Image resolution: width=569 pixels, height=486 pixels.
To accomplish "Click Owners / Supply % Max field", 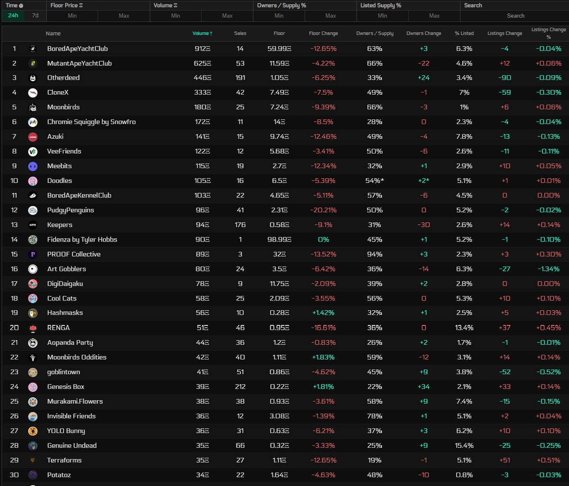I will click(330, 16).
